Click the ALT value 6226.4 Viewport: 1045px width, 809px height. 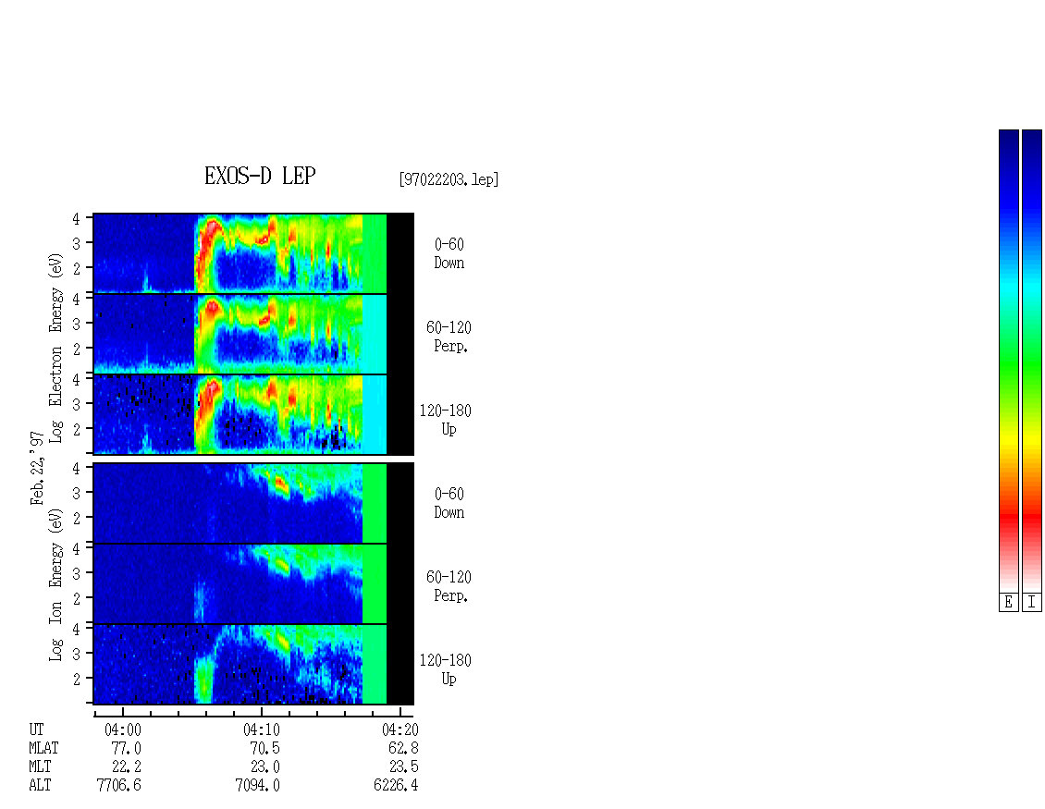click(x=396, y=785)
